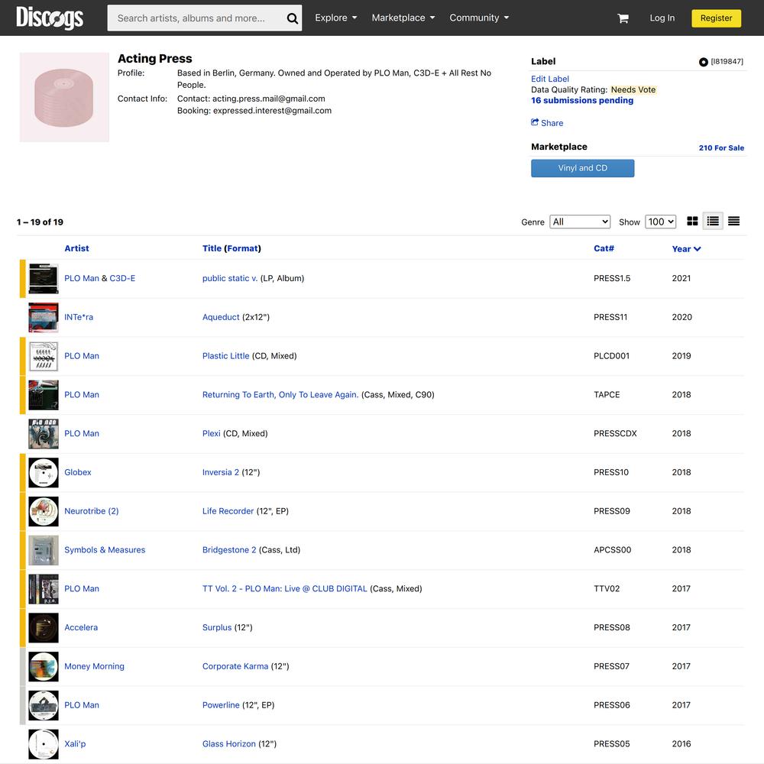Viewport: 764px width, 764px height.
Task: Click the Vinyl and CD button
Action: pyautogui.click(x=583, y=168)
